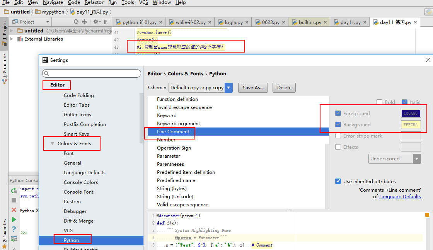433x250 pixels.
Task: Click the search magnifier icon in Settings
Action: tap(47, 73)
